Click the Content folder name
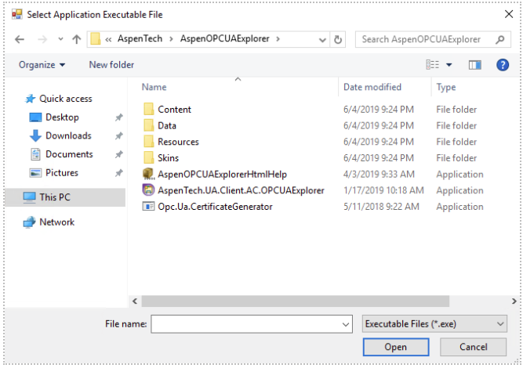This screenshot has width=523, height=368. [x=174, y=110]
